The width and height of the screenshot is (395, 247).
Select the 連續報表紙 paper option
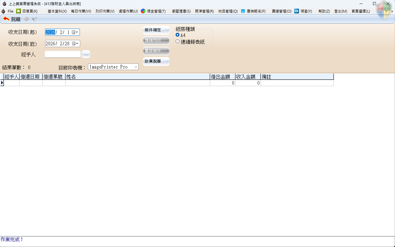178,42
